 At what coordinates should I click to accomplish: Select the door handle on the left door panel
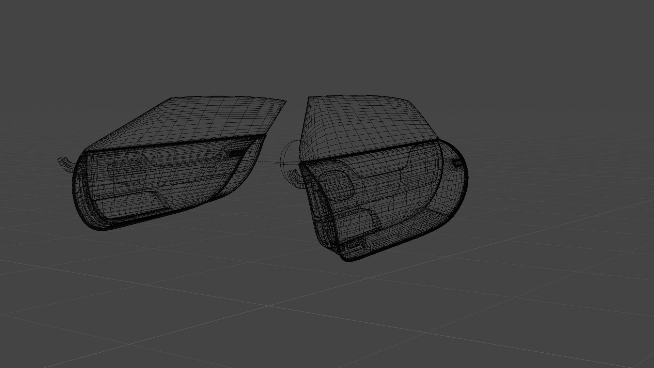coord(238,153)
